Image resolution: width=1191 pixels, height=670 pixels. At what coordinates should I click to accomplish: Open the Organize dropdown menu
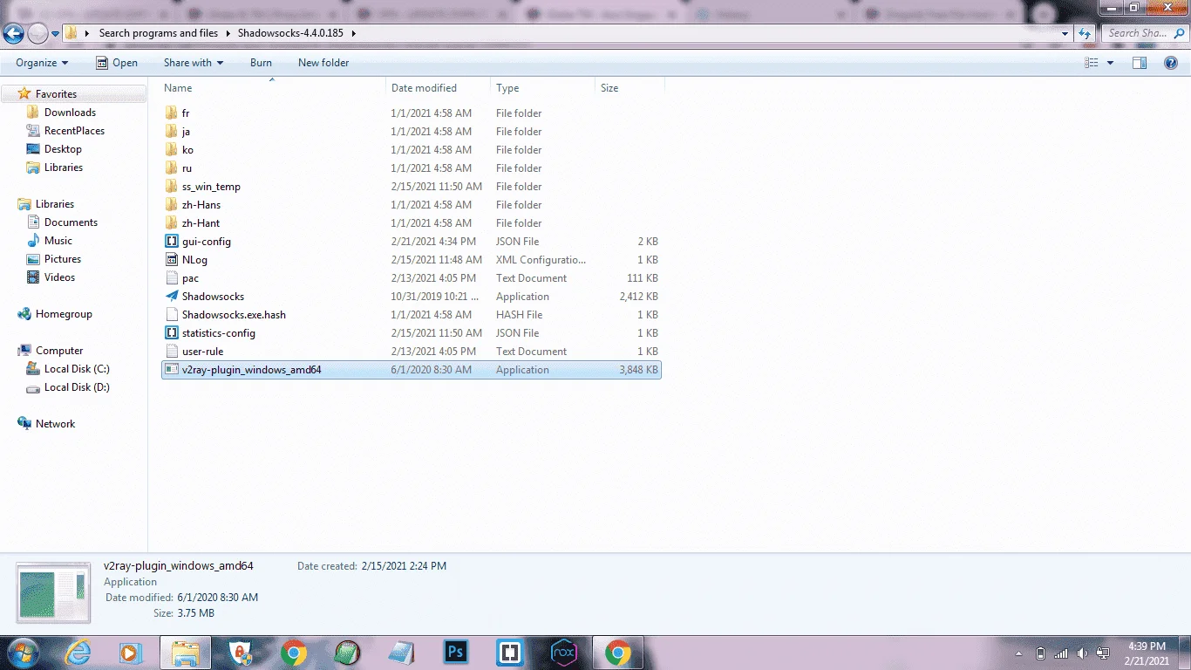pyautogui.click(x=42, y=63)
